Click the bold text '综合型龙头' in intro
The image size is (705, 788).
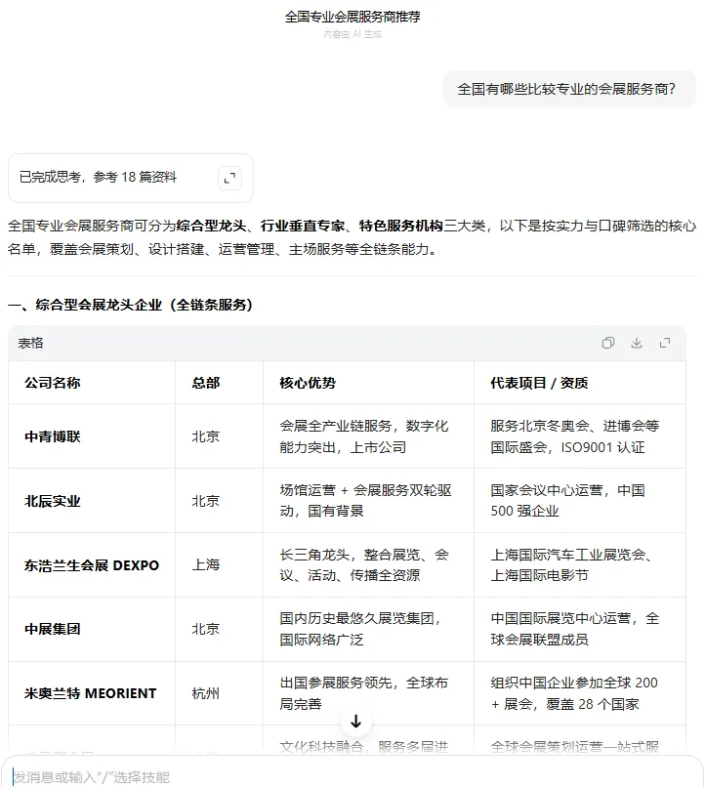coord(211,226)
